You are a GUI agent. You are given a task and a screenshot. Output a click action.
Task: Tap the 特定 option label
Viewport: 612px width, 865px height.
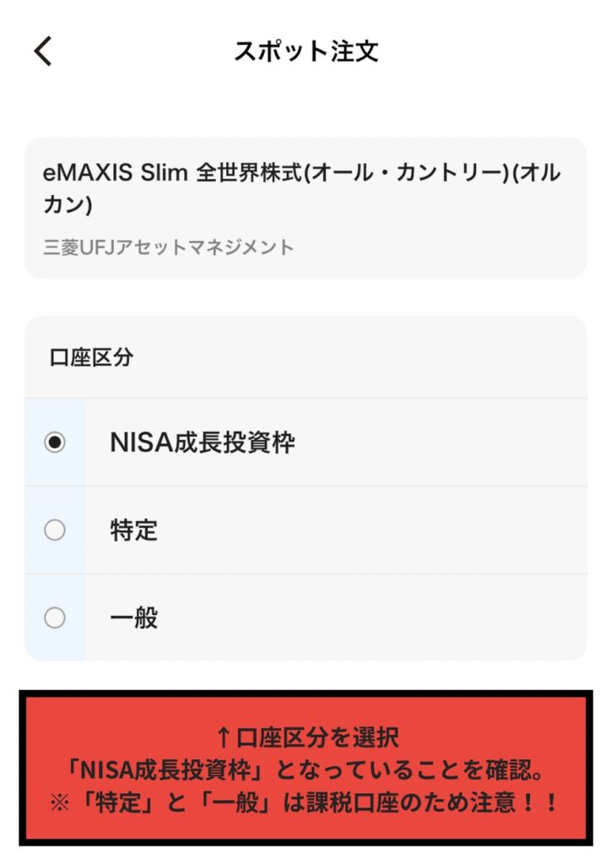tap(133, 530)
